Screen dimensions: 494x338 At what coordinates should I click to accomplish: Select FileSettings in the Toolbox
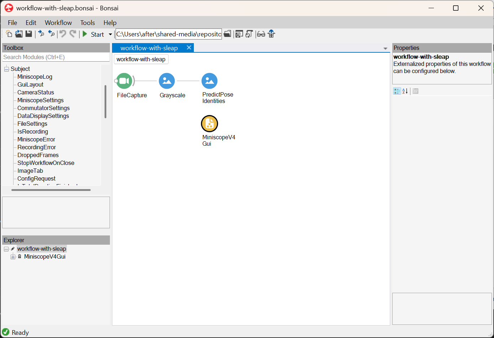point(32,124)
